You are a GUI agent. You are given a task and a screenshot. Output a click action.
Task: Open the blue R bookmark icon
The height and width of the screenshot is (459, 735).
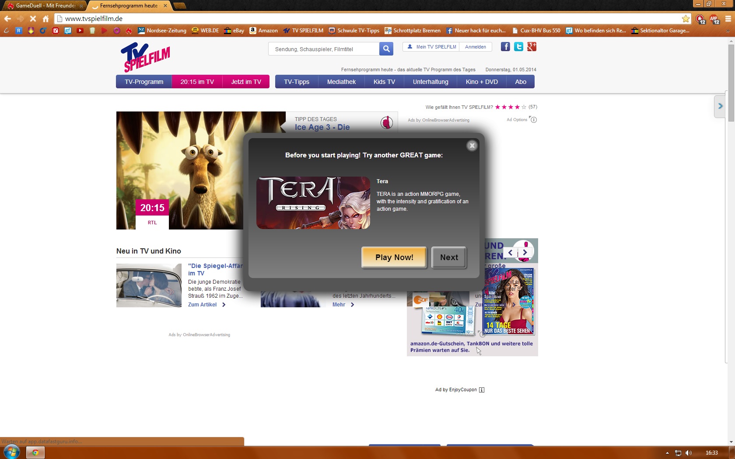pos(18,31)
